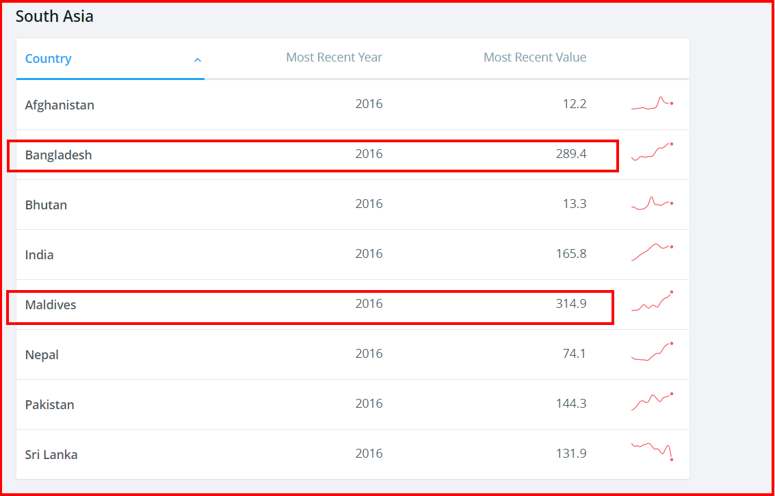The height and width of the screenshot is (496, 775).
Task: Open the Bangladesh country link
Action: pyautogui.click(x=58, y=155)
